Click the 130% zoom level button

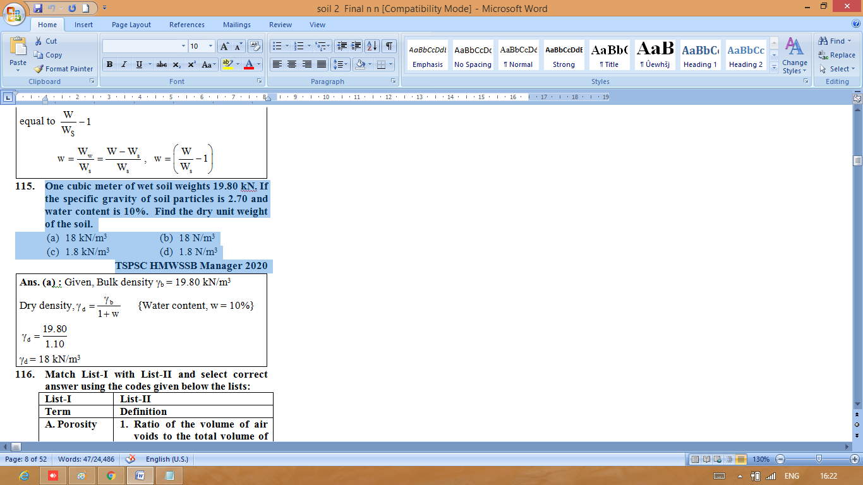[x=761, y=459]
